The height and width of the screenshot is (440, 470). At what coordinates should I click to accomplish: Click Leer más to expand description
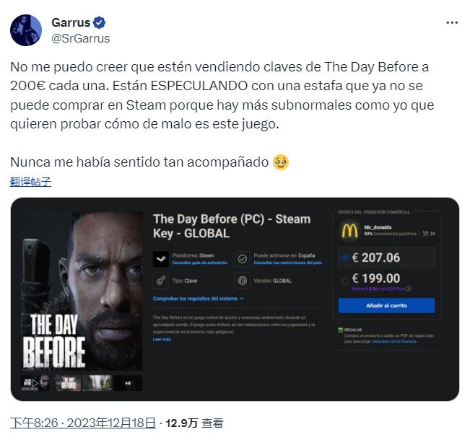click(162, 339)
